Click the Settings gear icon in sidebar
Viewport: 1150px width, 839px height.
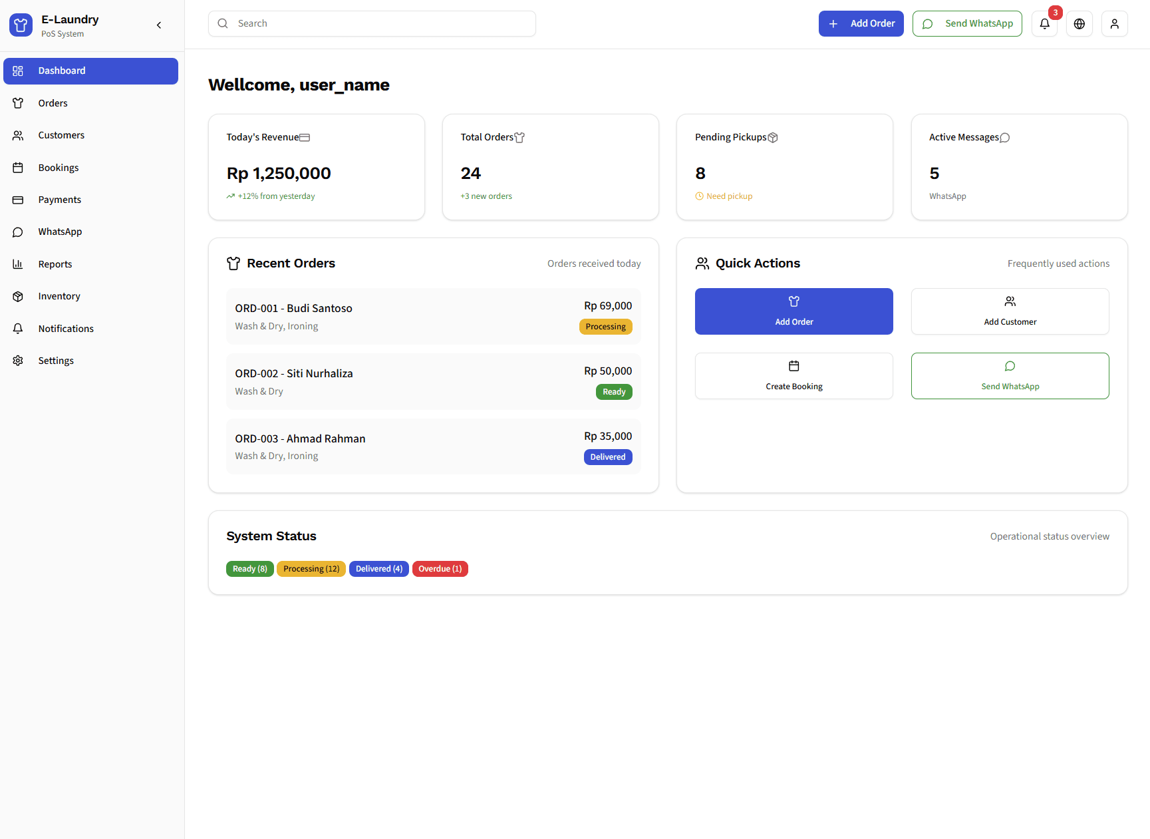tap(18, 361)
